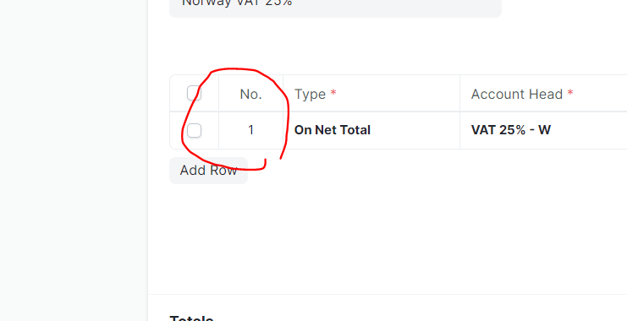Click the grey left sidebar area
Image resolution: width=627 pixels, height=321 pixels.
(x=74, y=160)
